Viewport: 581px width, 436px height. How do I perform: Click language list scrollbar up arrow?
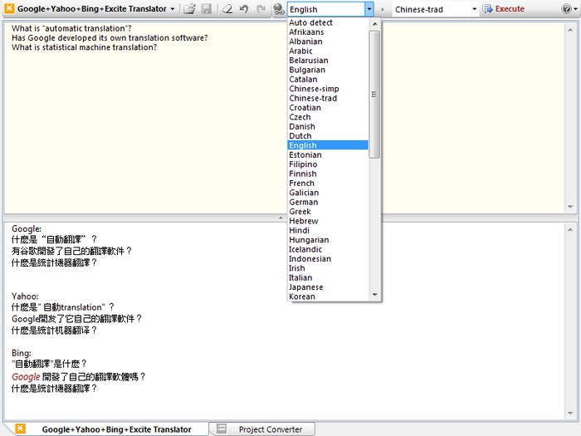(x=374, y=24)
